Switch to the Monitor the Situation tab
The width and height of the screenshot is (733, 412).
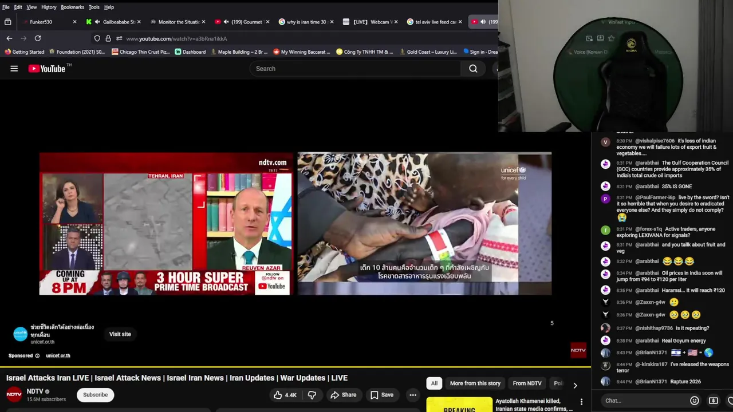click(178, 22)
